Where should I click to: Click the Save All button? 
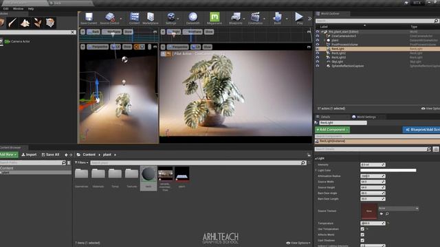click(x=50, y=154)
